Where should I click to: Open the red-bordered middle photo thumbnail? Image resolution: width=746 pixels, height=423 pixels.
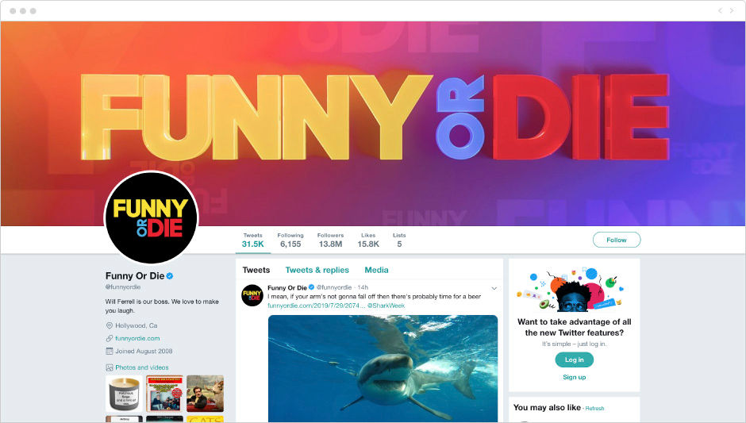pyautogui.click(x=164, y=394)
